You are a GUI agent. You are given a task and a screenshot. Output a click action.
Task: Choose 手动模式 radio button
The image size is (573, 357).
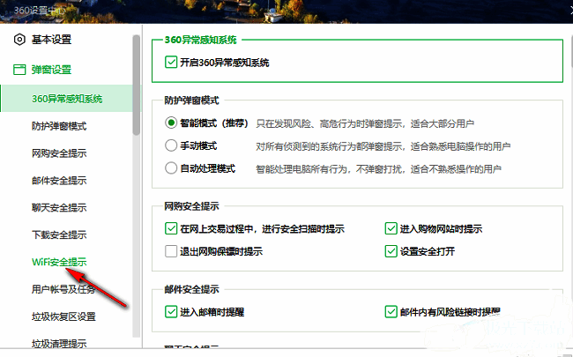[x=171, y=145]
